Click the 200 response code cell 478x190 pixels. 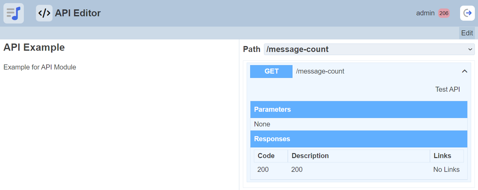(x=263, y=170)
